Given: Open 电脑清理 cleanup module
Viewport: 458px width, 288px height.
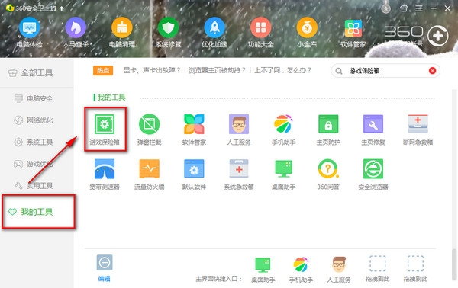Looking at the screenshot, I should click(122, 32).
